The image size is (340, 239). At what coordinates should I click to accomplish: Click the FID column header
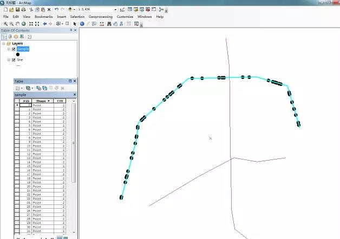pyautogui.click(x=26, y=101)
